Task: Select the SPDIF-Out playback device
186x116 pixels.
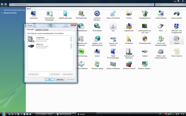Action: (x=50, y=46)
